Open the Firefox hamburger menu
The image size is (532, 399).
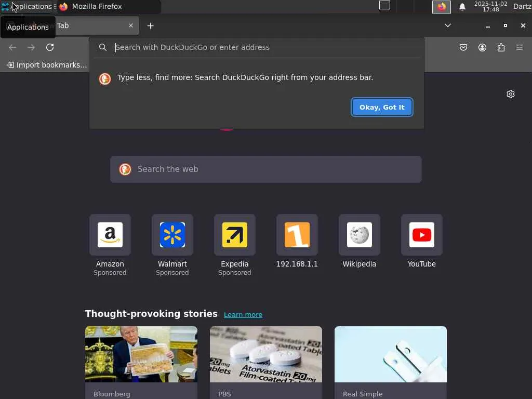520,47
